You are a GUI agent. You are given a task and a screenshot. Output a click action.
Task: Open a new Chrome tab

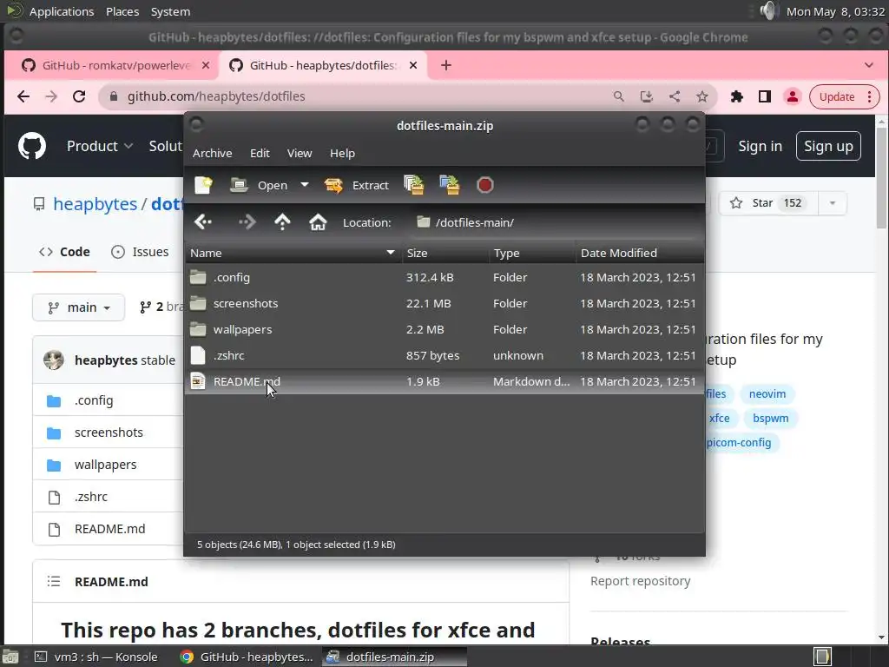(446, 65)
